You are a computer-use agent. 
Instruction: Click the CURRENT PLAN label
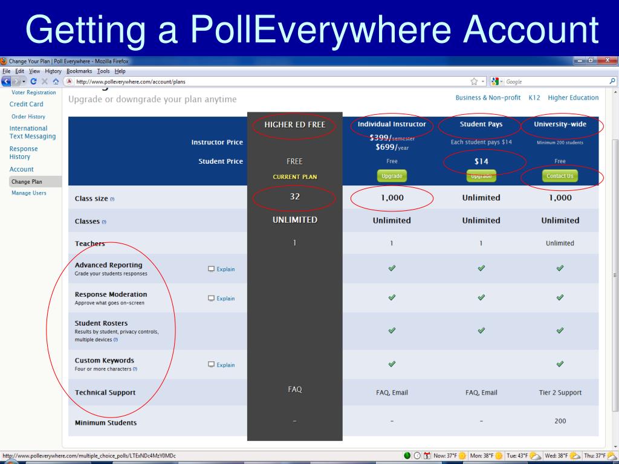point(295,177)
